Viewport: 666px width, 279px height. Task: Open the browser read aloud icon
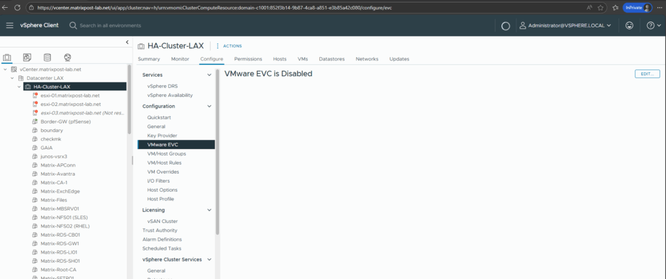click(589, 8)
